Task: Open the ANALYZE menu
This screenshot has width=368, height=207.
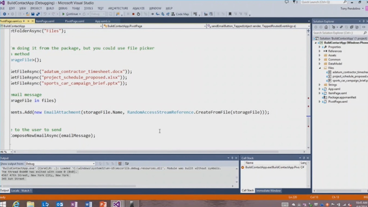Action: pyautogui.click(x=138, y=8)
